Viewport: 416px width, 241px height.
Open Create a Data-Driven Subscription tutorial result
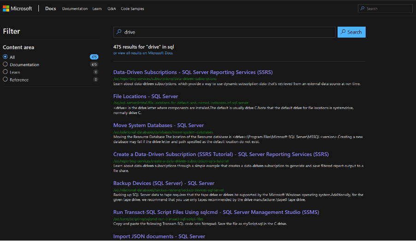(221, 154)
